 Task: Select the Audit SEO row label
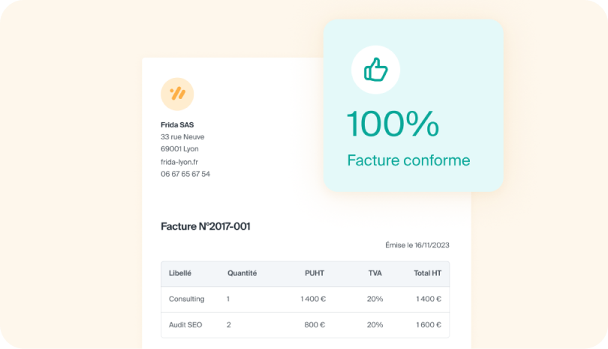tap(185, 325)
